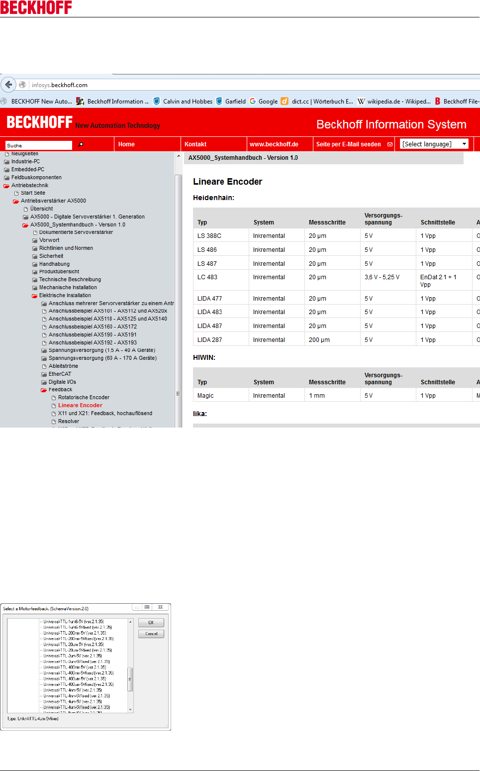The height and width of the screenshot is (771, 480).
Task: Select Universal-TTL-400nm-5V in the list
Action: pos(75,667)
